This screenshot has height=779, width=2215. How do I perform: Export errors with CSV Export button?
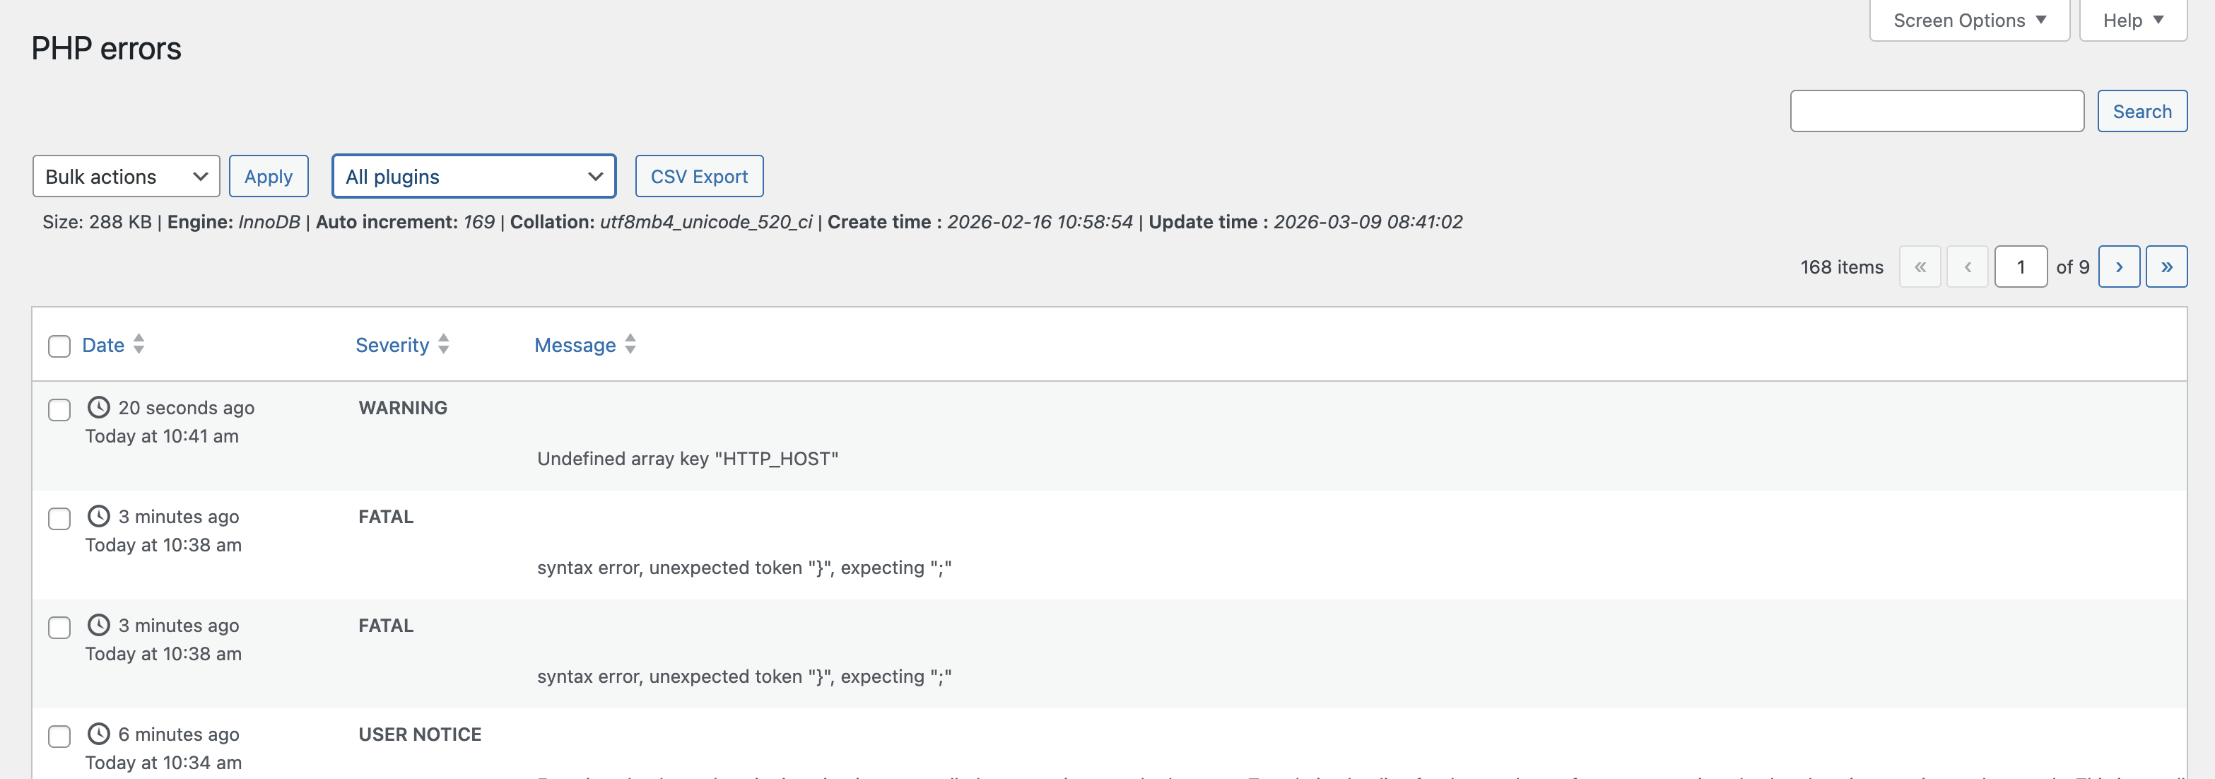(698, 176)
